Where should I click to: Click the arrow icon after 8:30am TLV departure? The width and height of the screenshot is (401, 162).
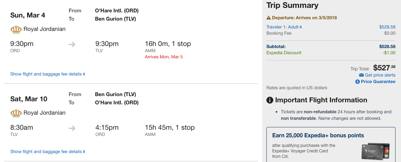72,128
